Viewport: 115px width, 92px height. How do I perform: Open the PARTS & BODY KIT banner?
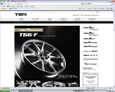(x=90, y=59)
